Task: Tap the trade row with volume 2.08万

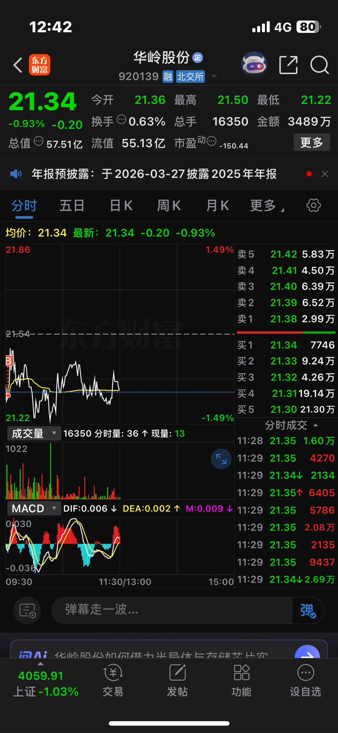Action: (286, 528)
